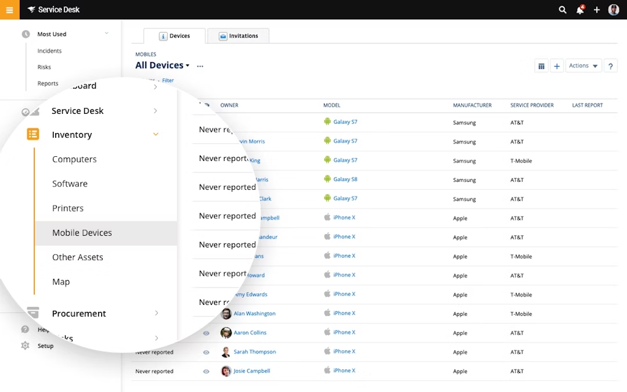
Task: Add a new mobile device with the plus button
Action: (557, 65)
